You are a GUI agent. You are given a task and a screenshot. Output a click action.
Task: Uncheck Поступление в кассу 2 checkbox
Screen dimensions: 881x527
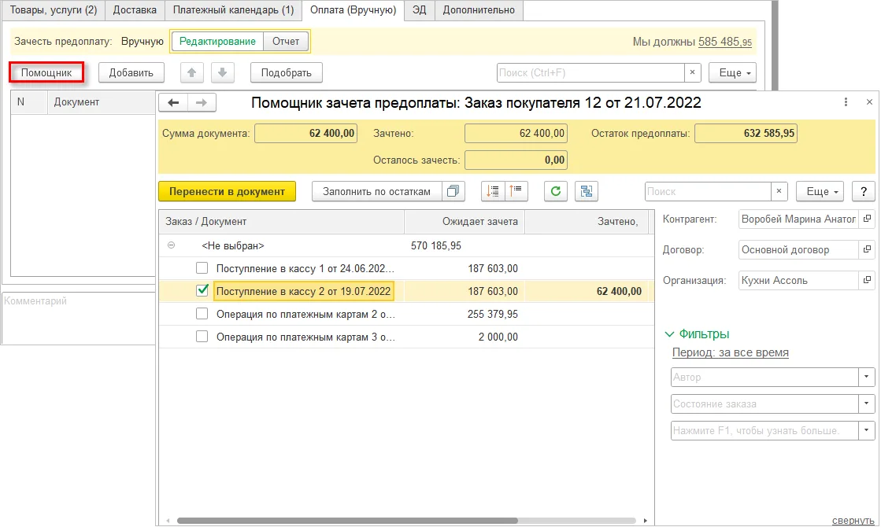tap(202, 291)
